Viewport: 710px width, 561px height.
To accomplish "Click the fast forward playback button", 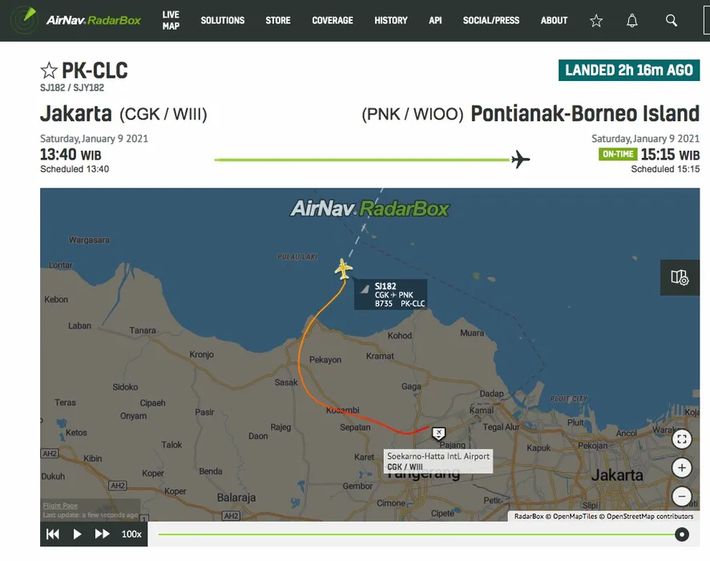I will [103, 534].
